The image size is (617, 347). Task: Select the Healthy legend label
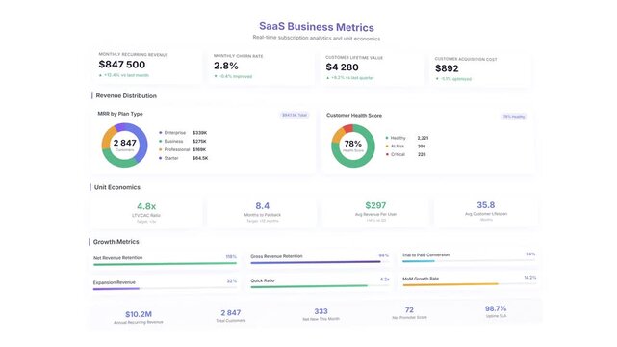tap(398, 138)
